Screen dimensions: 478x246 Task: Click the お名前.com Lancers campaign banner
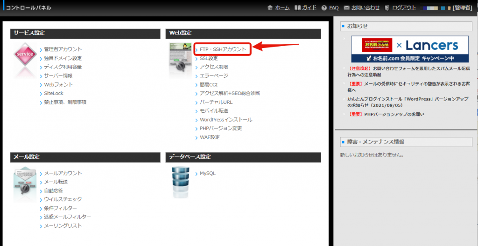(409, 49)
